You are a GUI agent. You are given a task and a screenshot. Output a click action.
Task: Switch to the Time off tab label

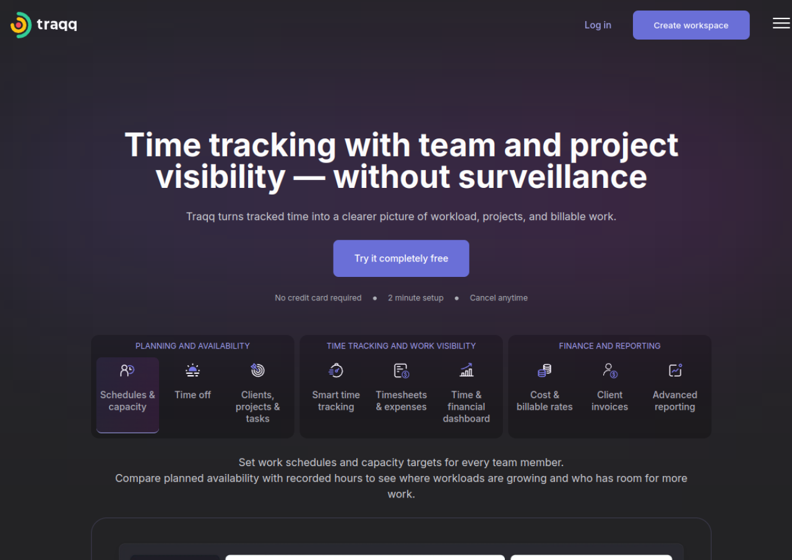[x=193, y=395]
